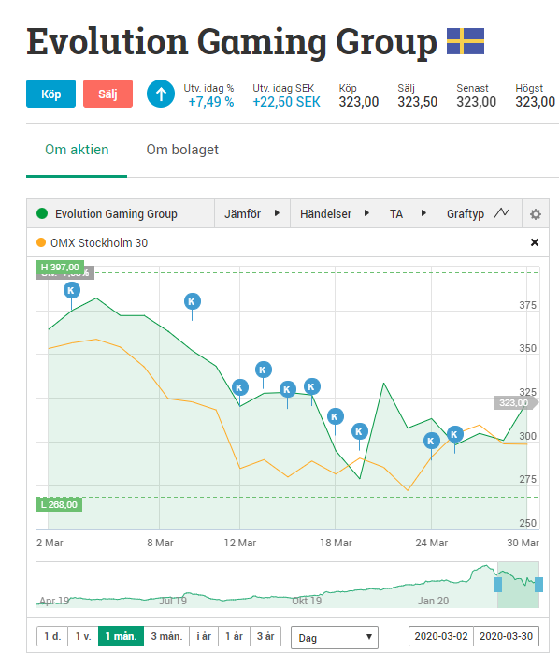Click the left handle of the range selector

coord(497,584)
